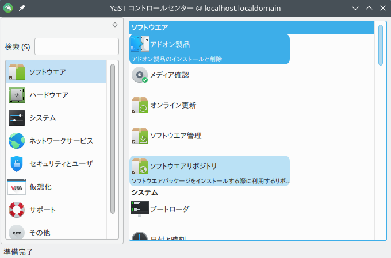Select ソフトウエア category label
Screen dimensions: 391x258
[48, 72]
